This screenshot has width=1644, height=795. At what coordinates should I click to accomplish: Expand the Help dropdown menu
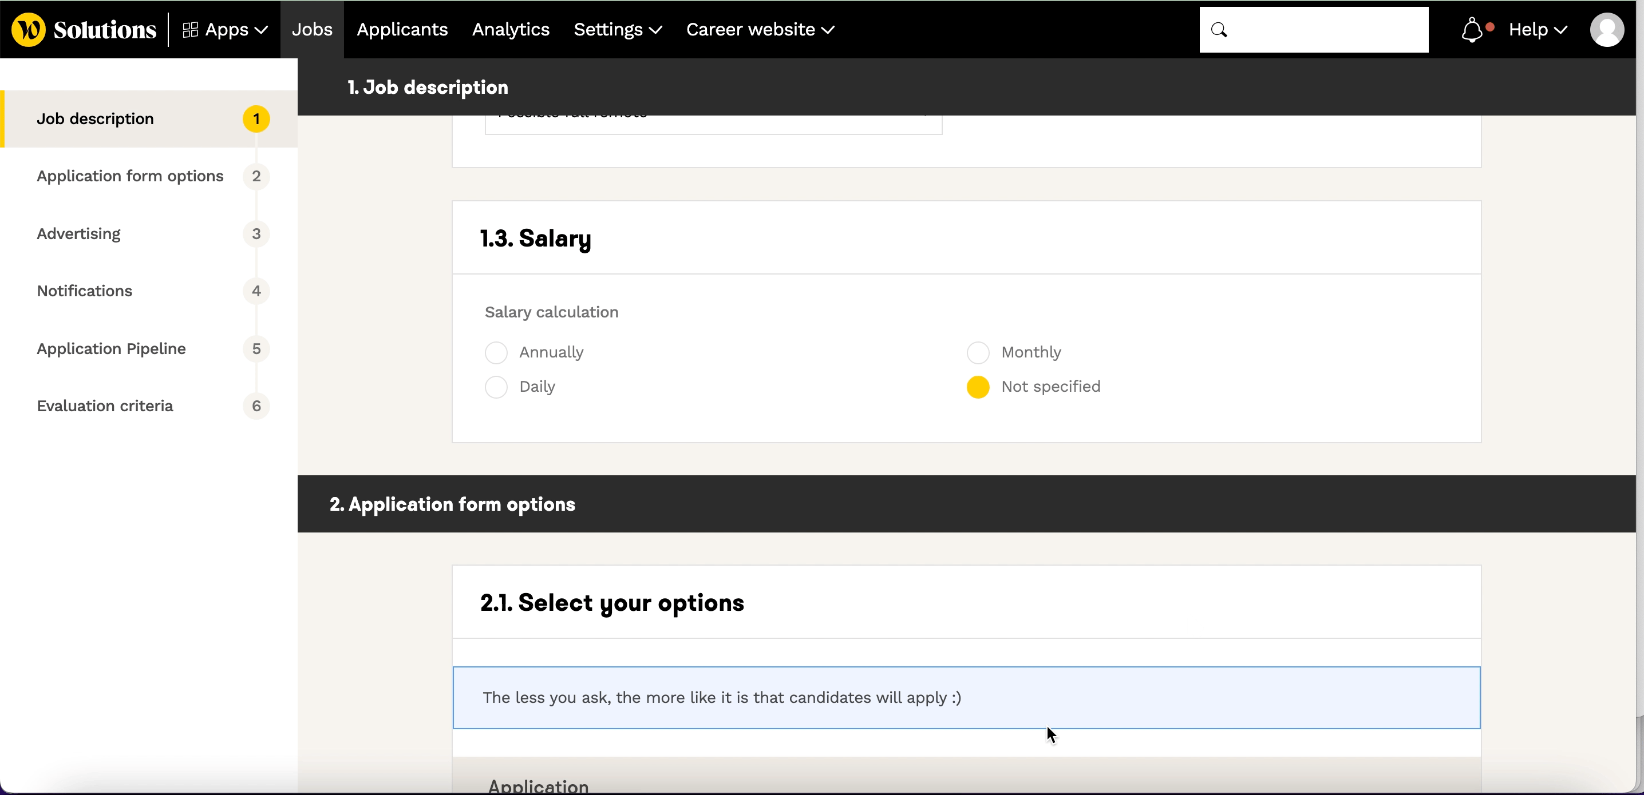(1538, 29)
